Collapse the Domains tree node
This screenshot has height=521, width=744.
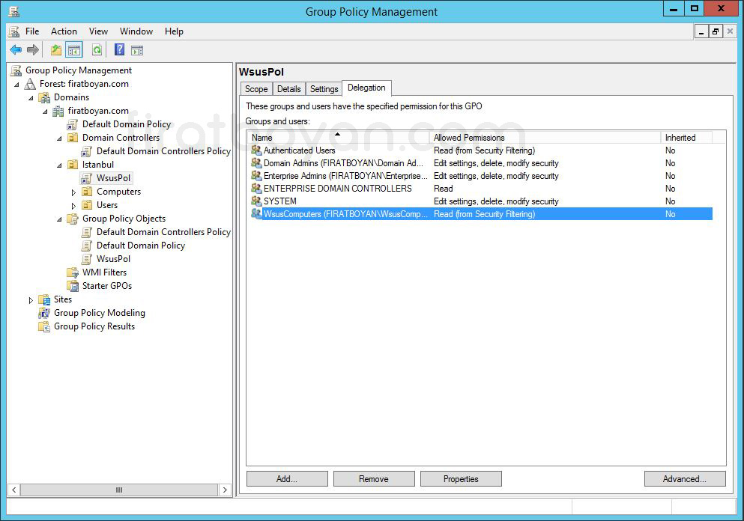click(x=31, y=97)
